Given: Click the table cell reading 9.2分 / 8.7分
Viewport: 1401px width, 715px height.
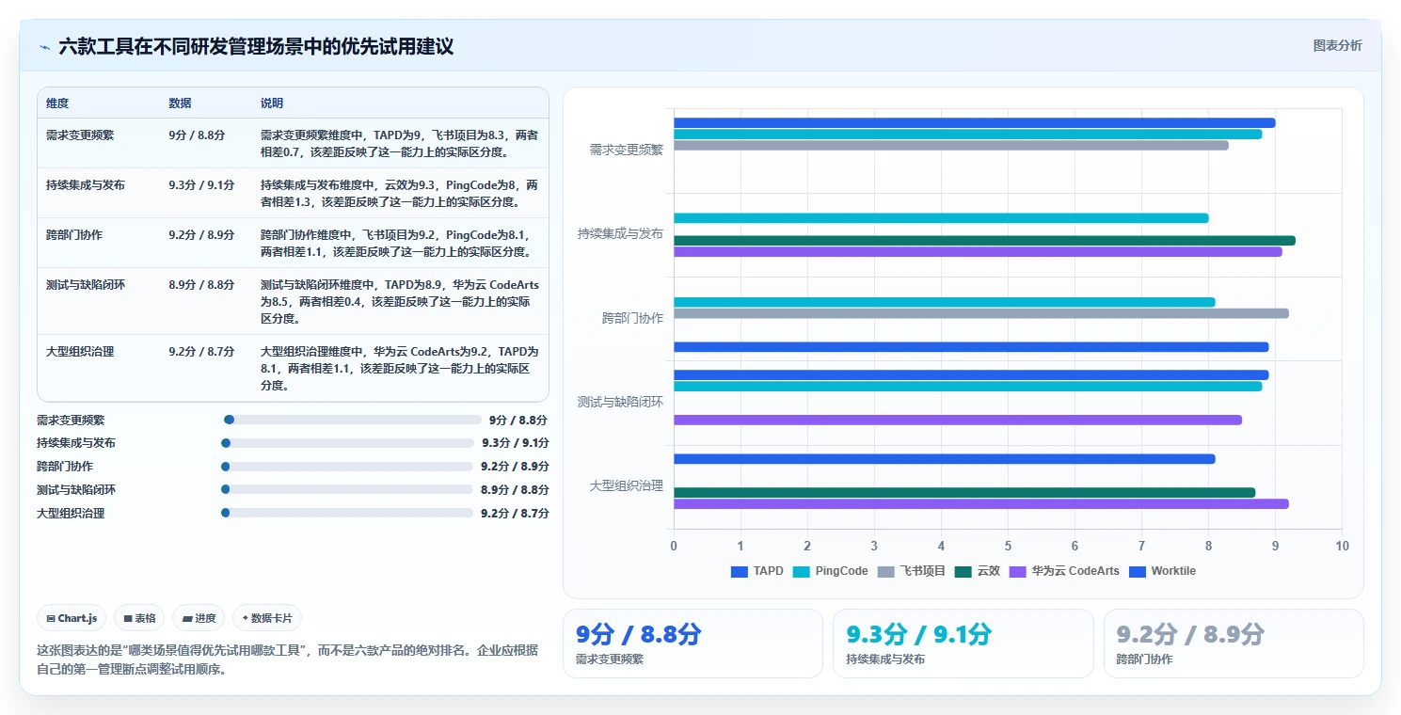Looking at the screenshot, I should [x=201, y=352].
